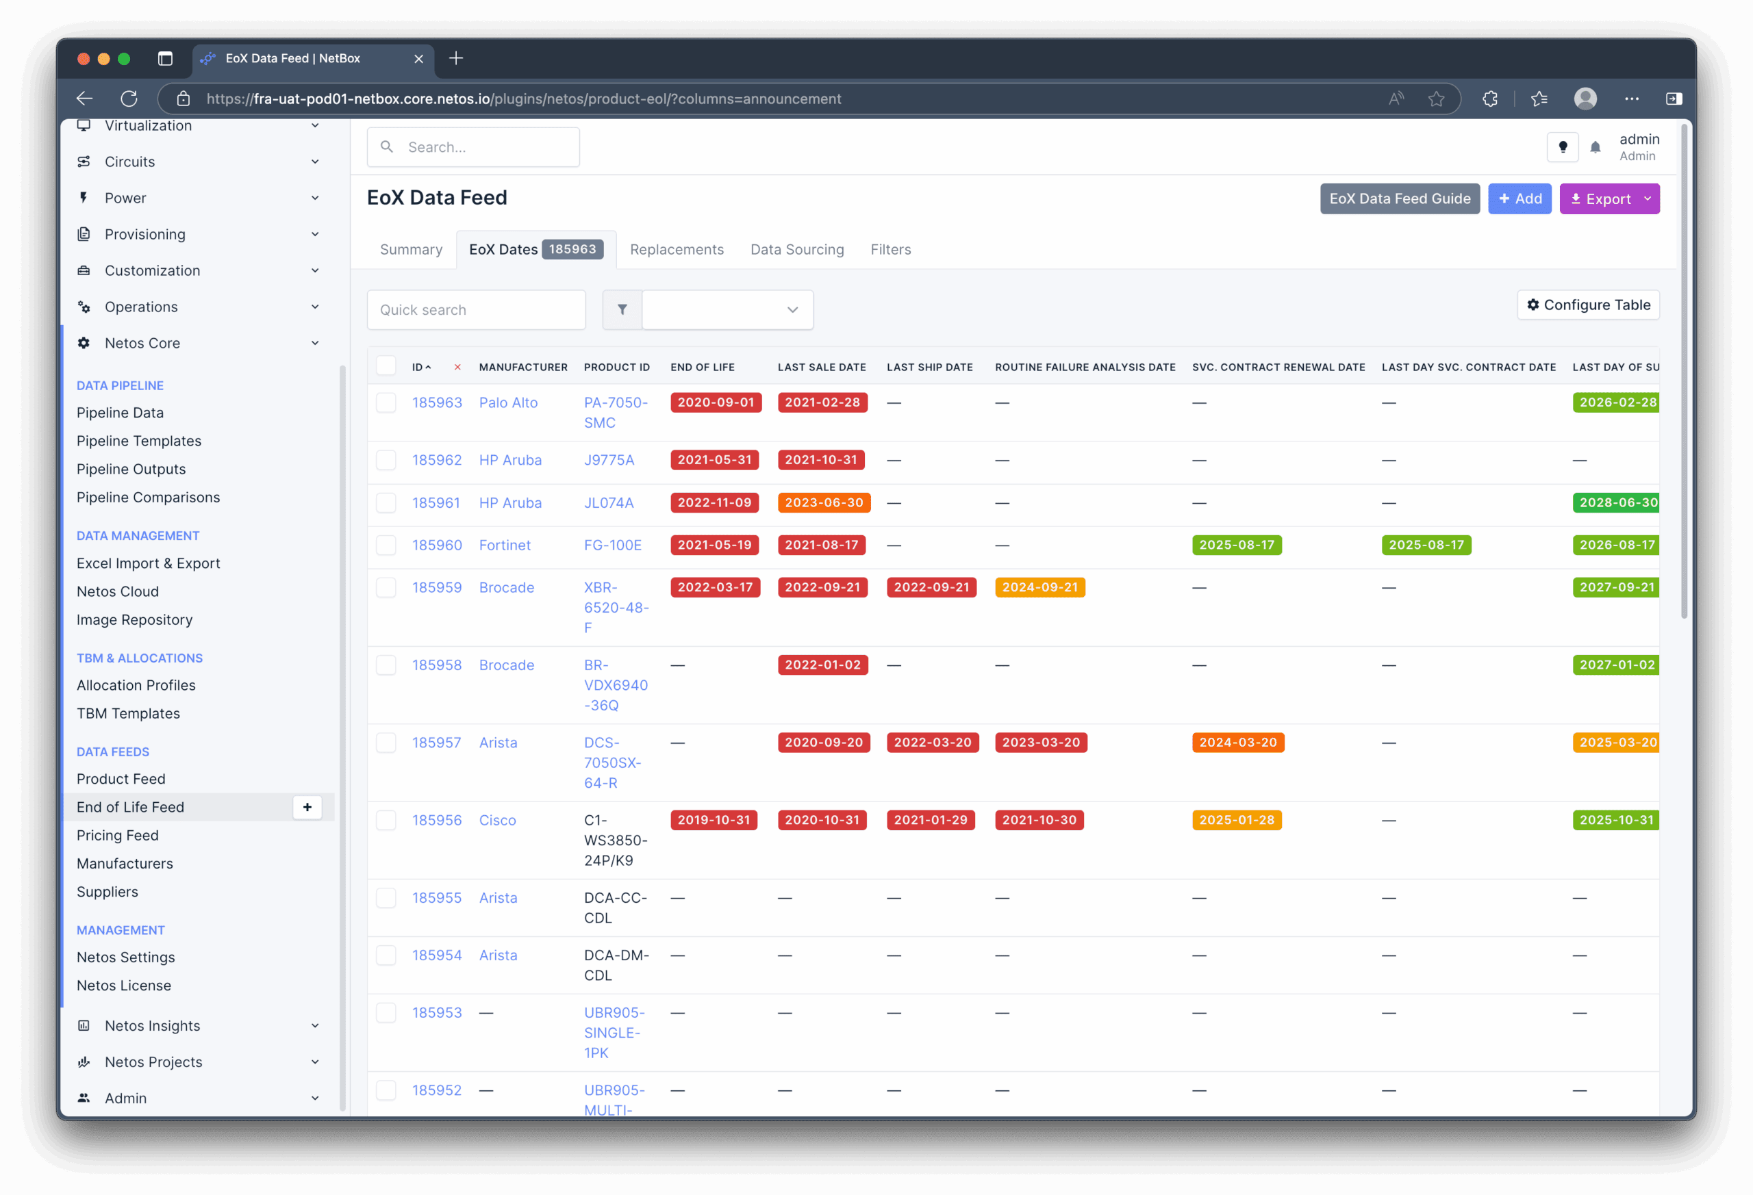Screen dimensions: 1753x1195
Task: Click the browser back arrow
Action: pos(84,99)
